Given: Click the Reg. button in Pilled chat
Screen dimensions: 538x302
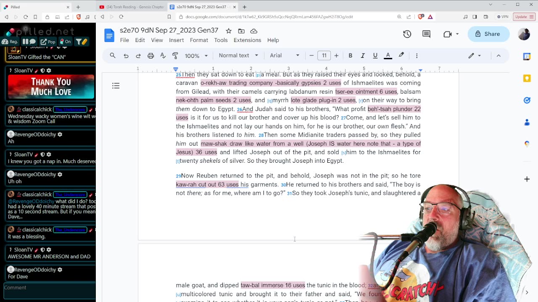Looking at the screenshot, I should tap(10, 42).
